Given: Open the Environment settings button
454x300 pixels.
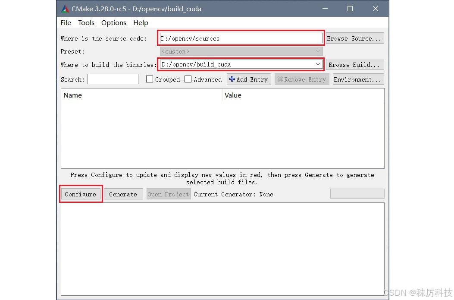Looking at the screenshot, I should coord(358,79).
